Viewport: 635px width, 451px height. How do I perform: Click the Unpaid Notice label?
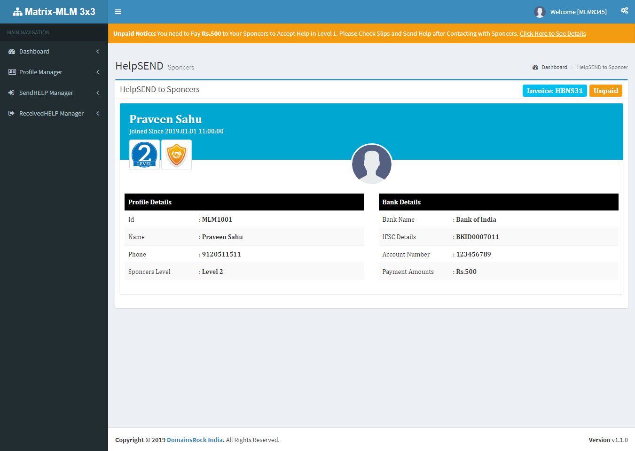point(134,33)
